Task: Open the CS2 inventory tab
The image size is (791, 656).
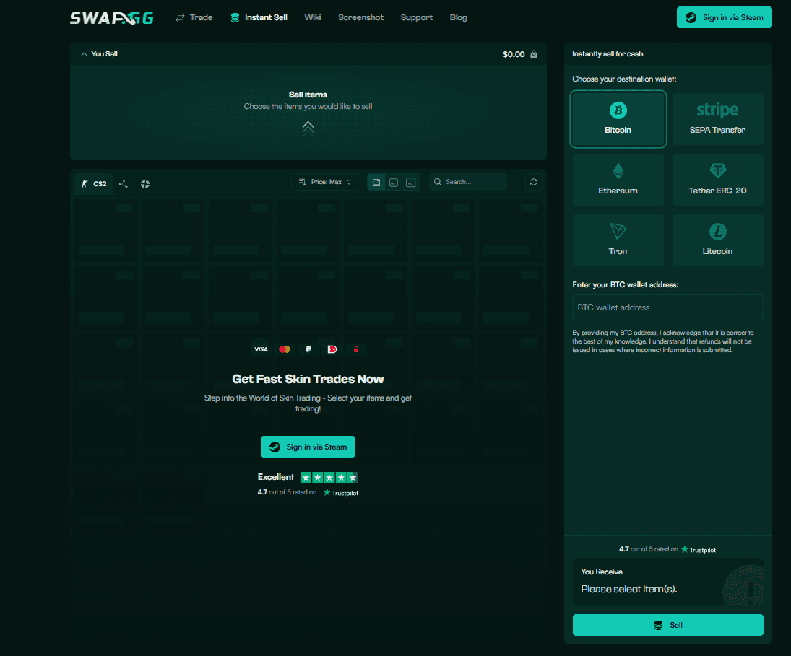Action: coord(94,184)
